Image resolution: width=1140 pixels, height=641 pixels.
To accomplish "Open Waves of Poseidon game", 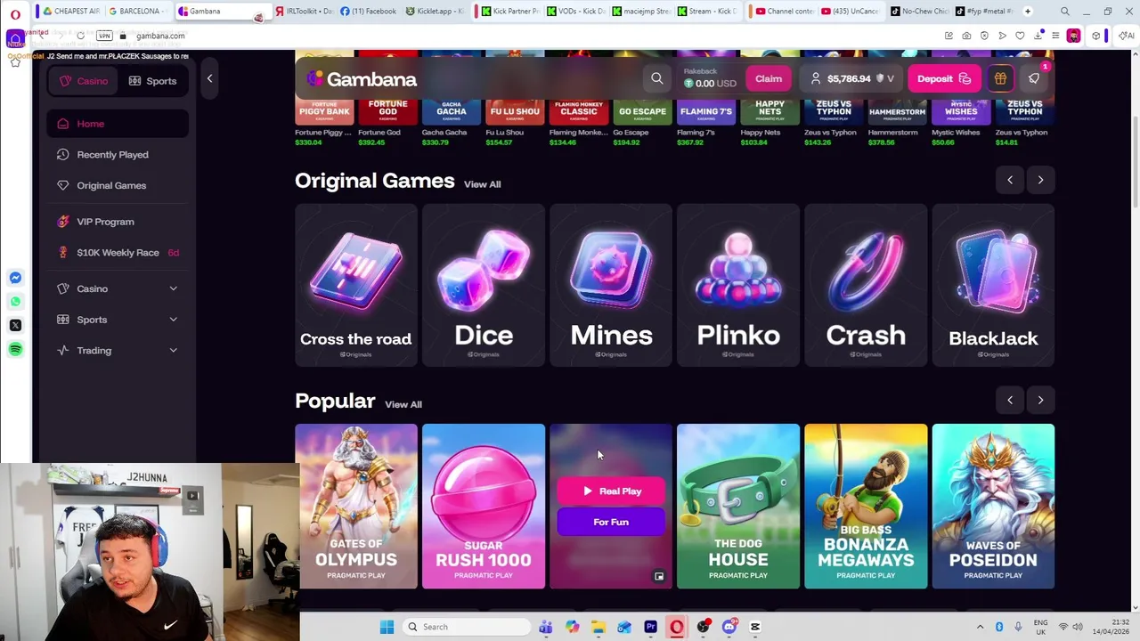I will click(993, 506).
